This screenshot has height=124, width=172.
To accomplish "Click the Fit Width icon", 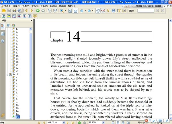I will point(75,11).
